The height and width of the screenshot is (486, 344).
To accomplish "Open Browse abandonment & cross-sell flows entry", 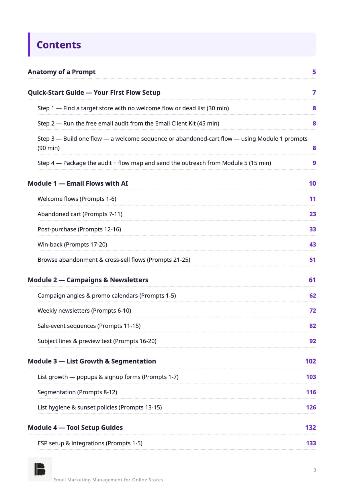I will coord(177,260).
